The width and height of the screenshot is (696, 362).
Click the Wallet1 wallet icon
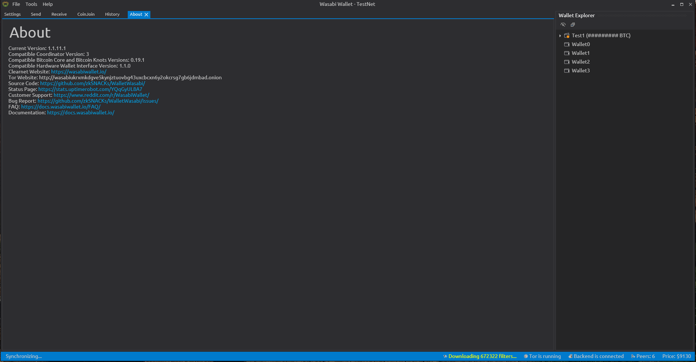pyautogui.click(x=567, y=53)
